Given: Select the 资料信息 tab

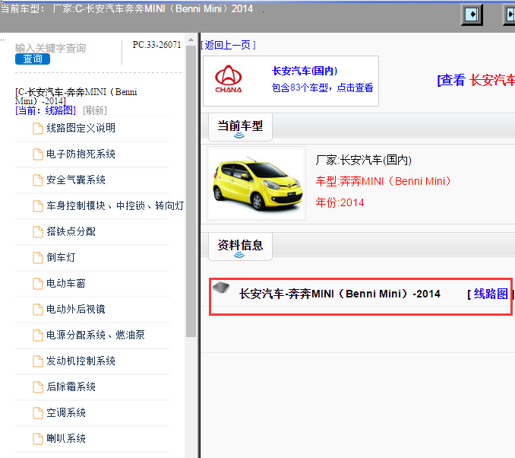Looking at the screenshot, I should pos(240,246).
